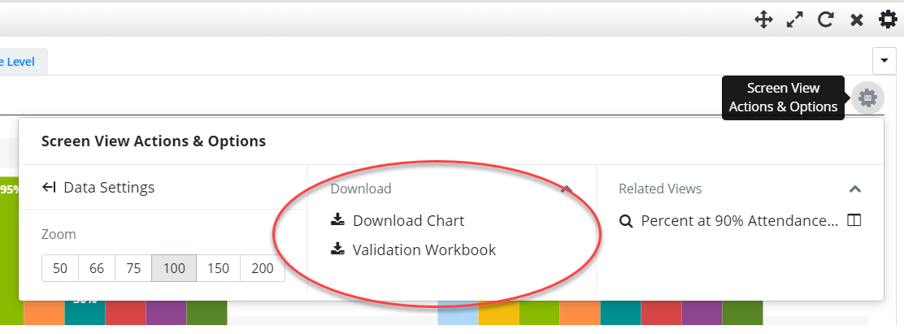Viewport: 904px width, 334px height.
Task: Open split view icon beside Percent at 90% Attendance
Action: [854, 220]
